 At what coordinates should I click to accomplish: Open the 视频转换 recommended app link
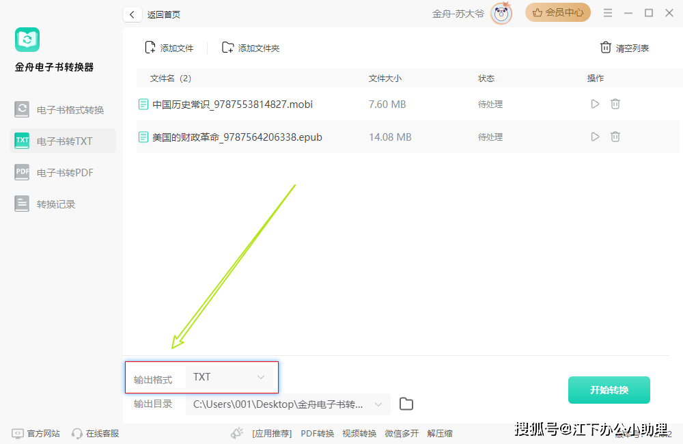point(359,434)
